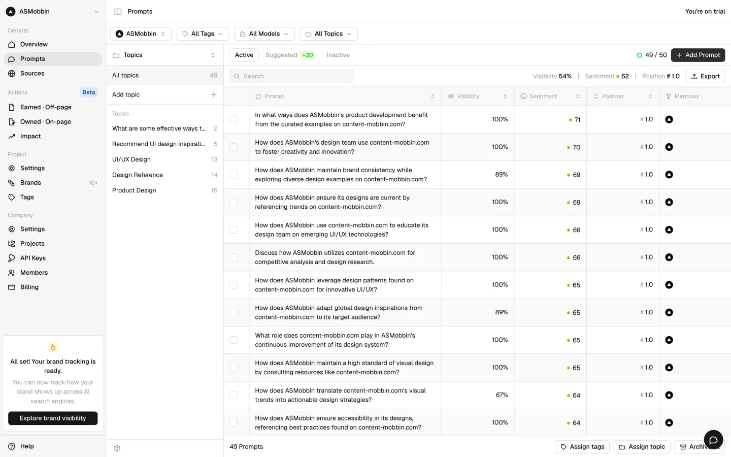This screenshot has height=457, width=731.
Task: Tick the 'brand consistency' prompt checkbox
Action: [234, 175]
